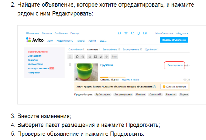Expand the Ещё toolbar dropdown
206x140 pixels.
click(x=114, y=57)
